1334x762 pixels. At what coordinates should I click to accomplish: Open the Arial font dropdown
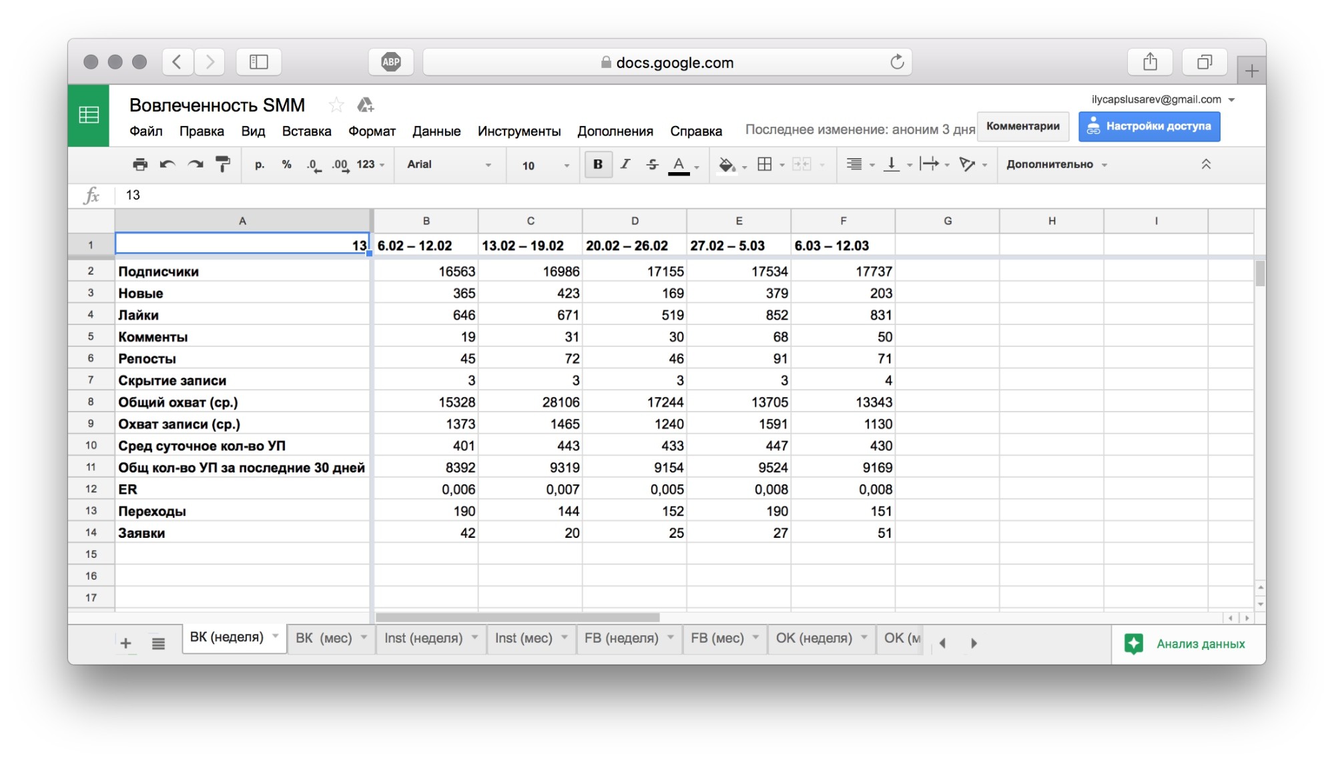coord(449,165)
